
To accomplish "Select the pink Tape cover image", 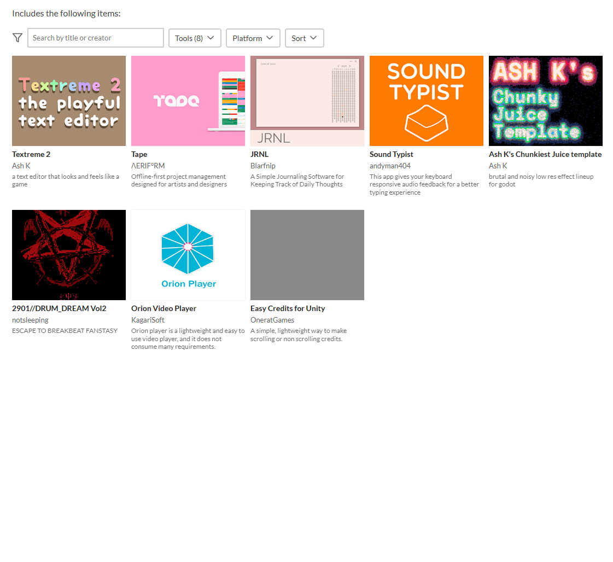I will pos(188,101).
